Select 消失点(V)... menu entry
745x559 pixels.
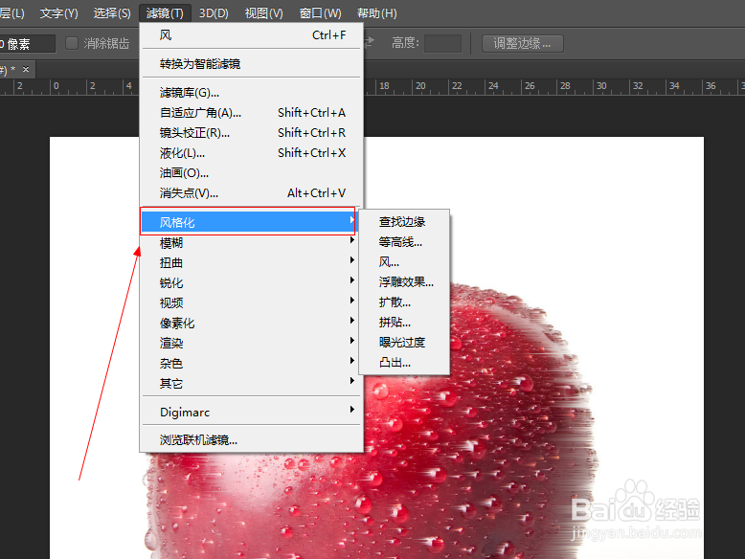(x=251, y=192)
